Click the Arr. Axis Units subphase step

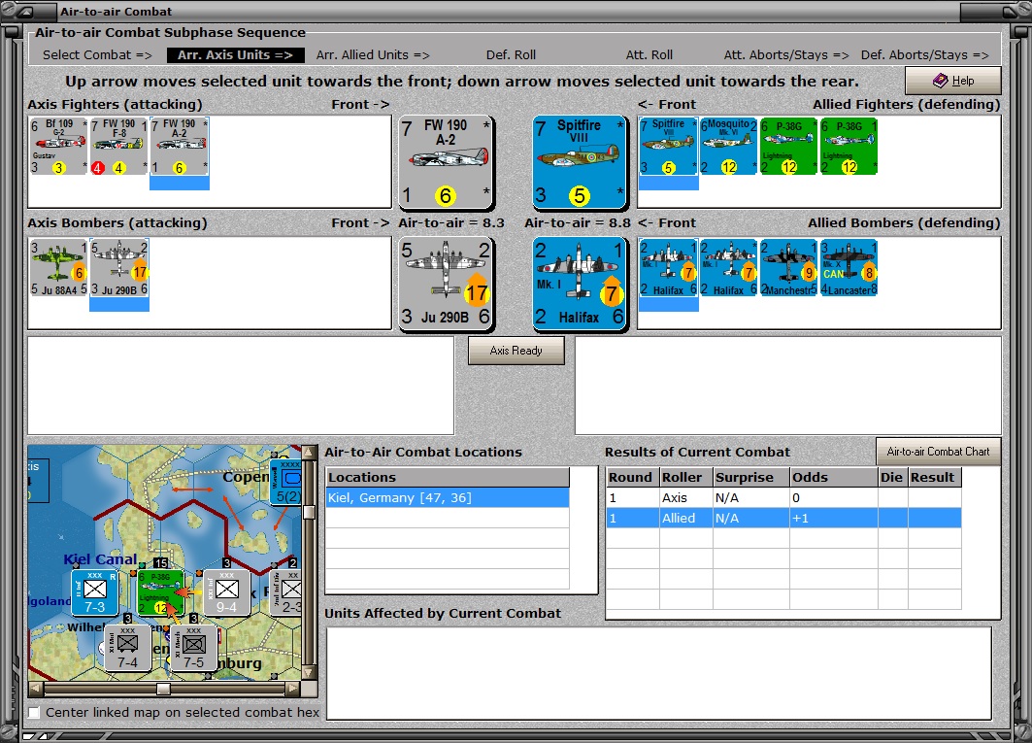pyautogui.click(x=236, y=54)
